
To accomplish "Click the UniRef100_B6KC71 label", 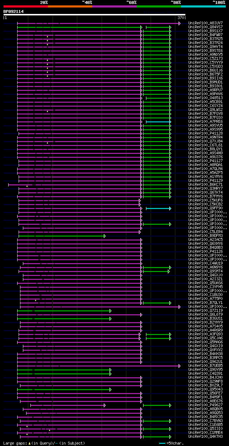I will (205, 185).
